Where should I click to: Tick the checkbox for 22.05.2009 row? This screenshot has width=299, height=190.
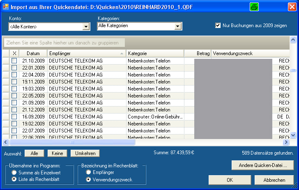(x=14, y=96)
